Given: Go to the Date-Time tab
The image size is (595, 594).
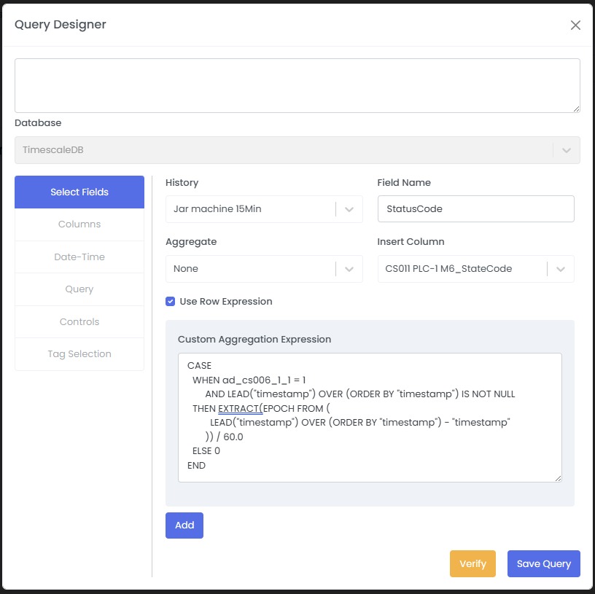Looking at the screenshot, I should point(79,257).
